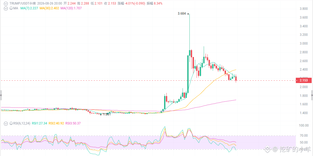Screen dimensions: 313x156
Task: Collapse the MA indicator row chevron
Action: coord(6,8)
